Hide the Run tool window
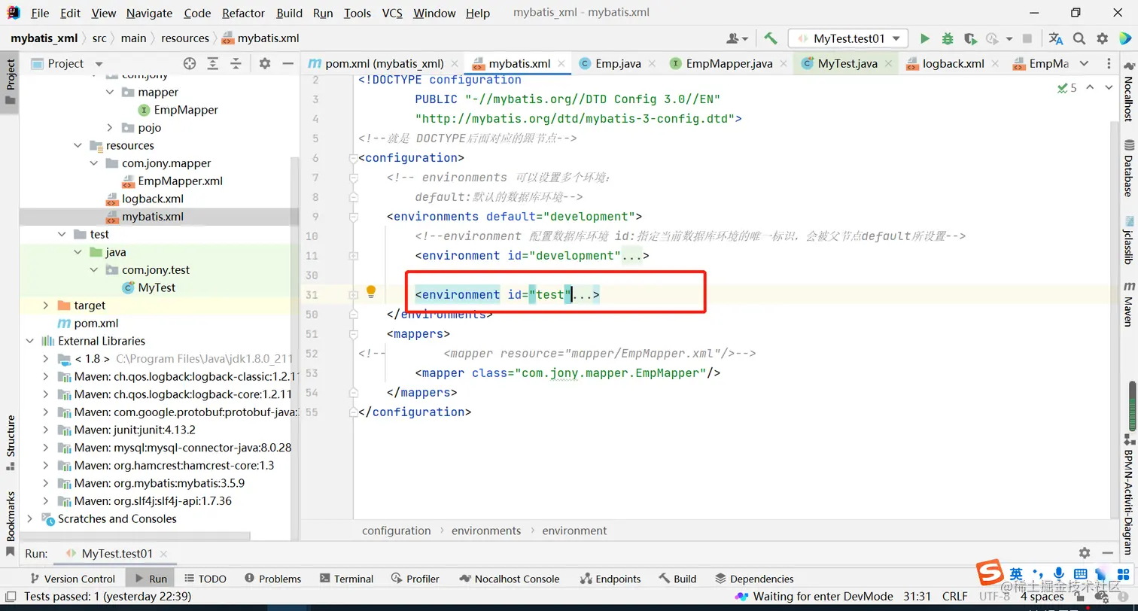This screenshot has height=611, width=1138. (x=1106, y=553)
